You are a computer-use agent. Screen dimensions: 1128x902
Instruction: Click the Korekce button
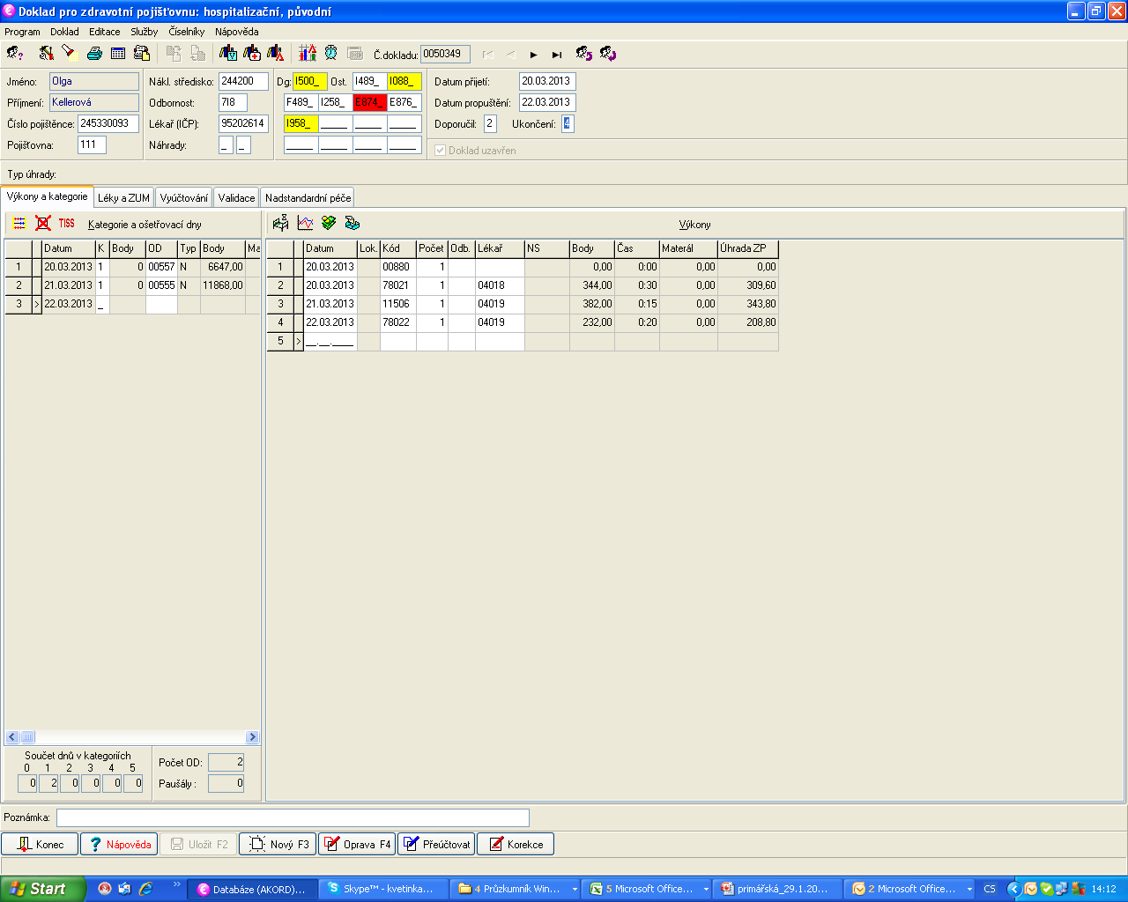point(516,844)
